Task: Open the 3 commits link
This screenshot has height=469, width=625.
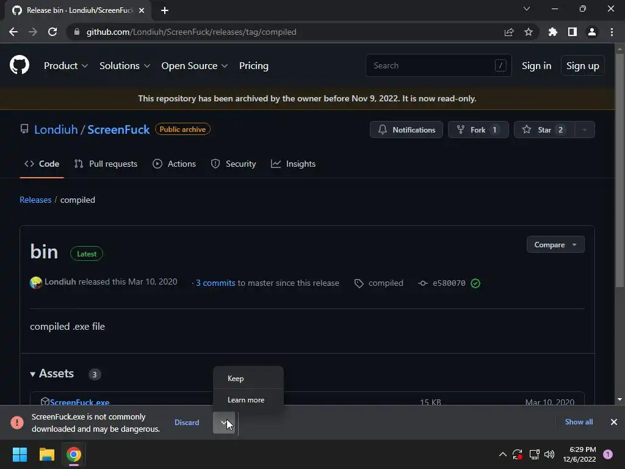Action: tap(215, 283)
